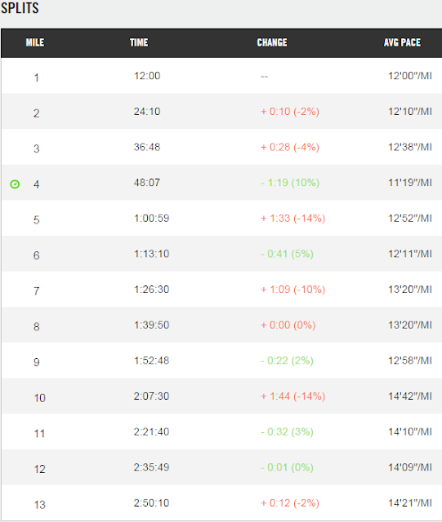Click the avg pace 12'58"/MI
The image size is (442, 522).
click(x=410, y=361)
